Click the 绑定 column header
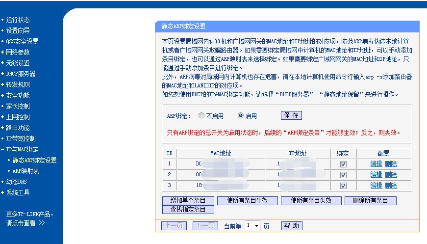 click(343, 154)
